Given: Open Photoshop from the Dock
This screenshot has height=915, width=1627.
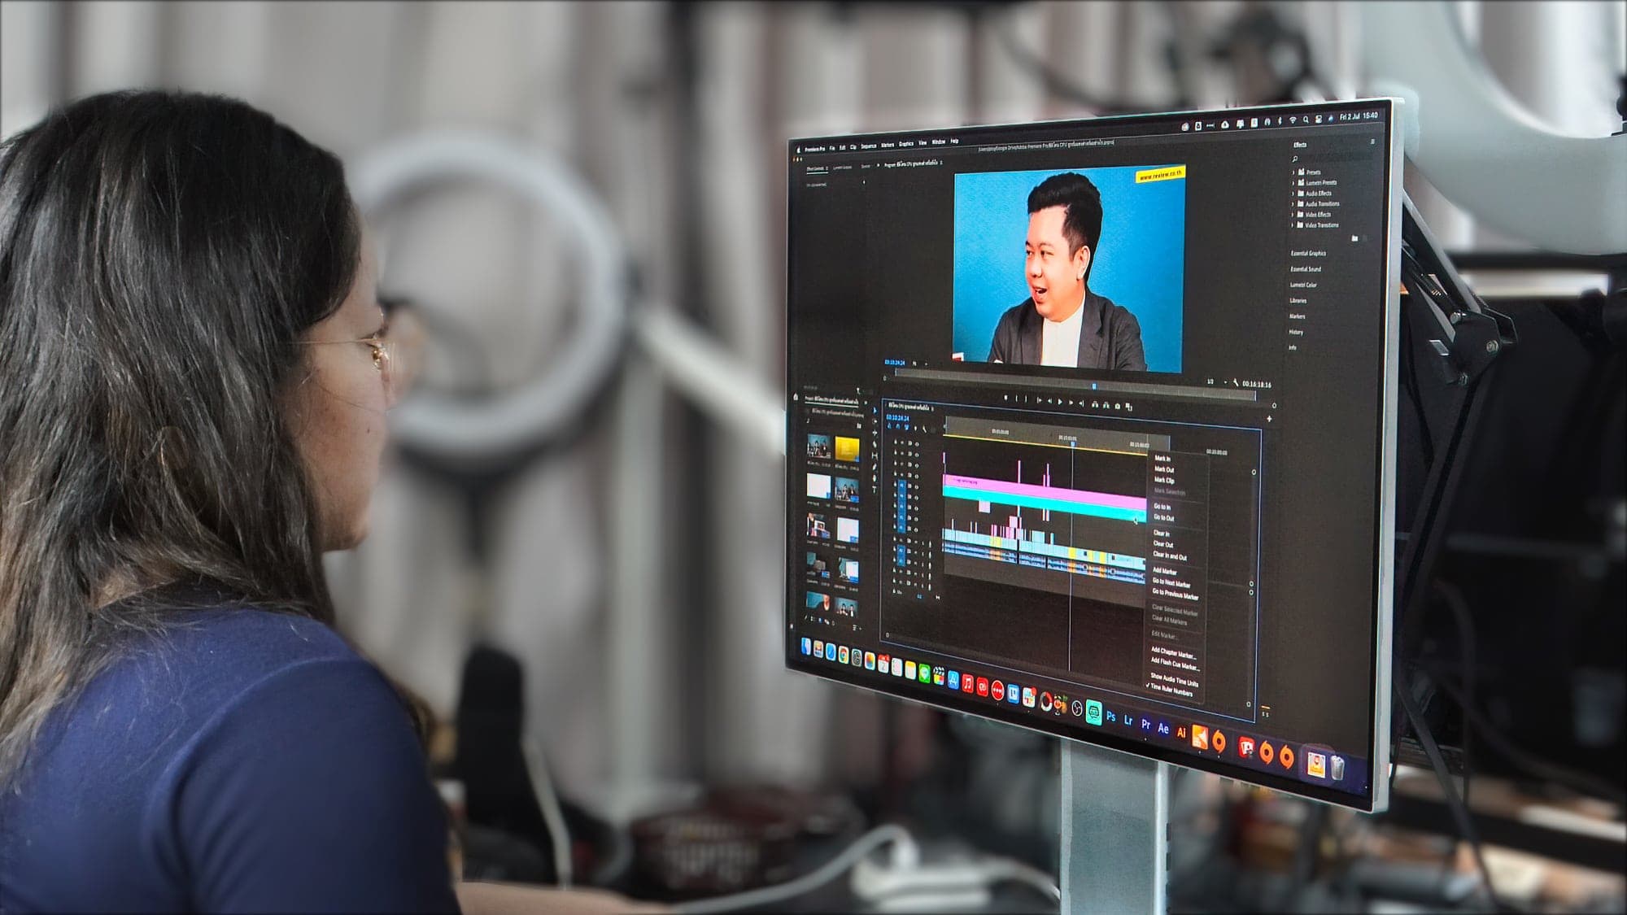Looking at the screenshot, I should tap(1110, 717).
